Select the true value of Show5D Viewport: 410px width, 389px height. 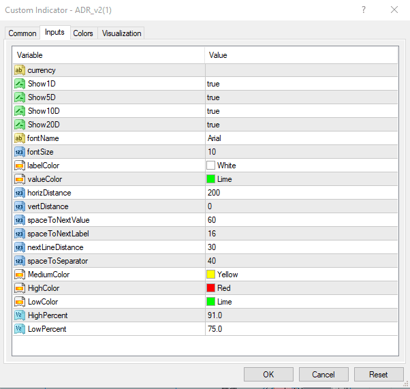click(213, 97)
